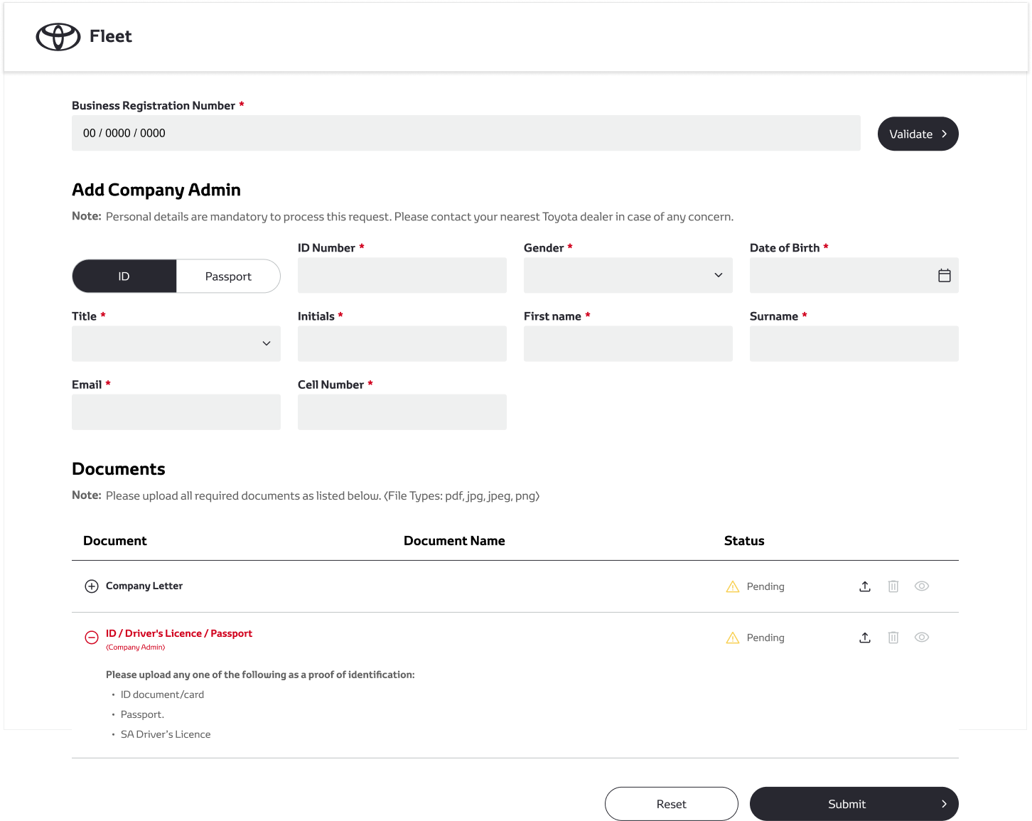Open the Date of Birth calendar picker
This screenshot has width=1032, height=821.
click(944, 276)
